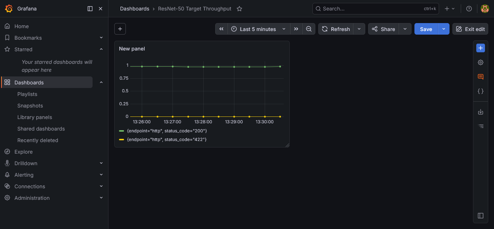Screen dimensions: 494x229
Task: Expand the Administration section chevron
Action: click(x=101, y=198)
